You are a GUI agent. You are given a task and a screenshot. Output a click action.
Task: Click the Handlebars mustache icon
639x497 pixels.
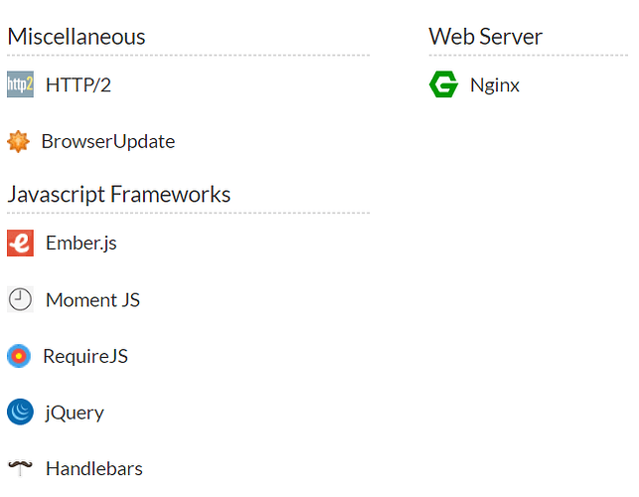pos(20,468)
